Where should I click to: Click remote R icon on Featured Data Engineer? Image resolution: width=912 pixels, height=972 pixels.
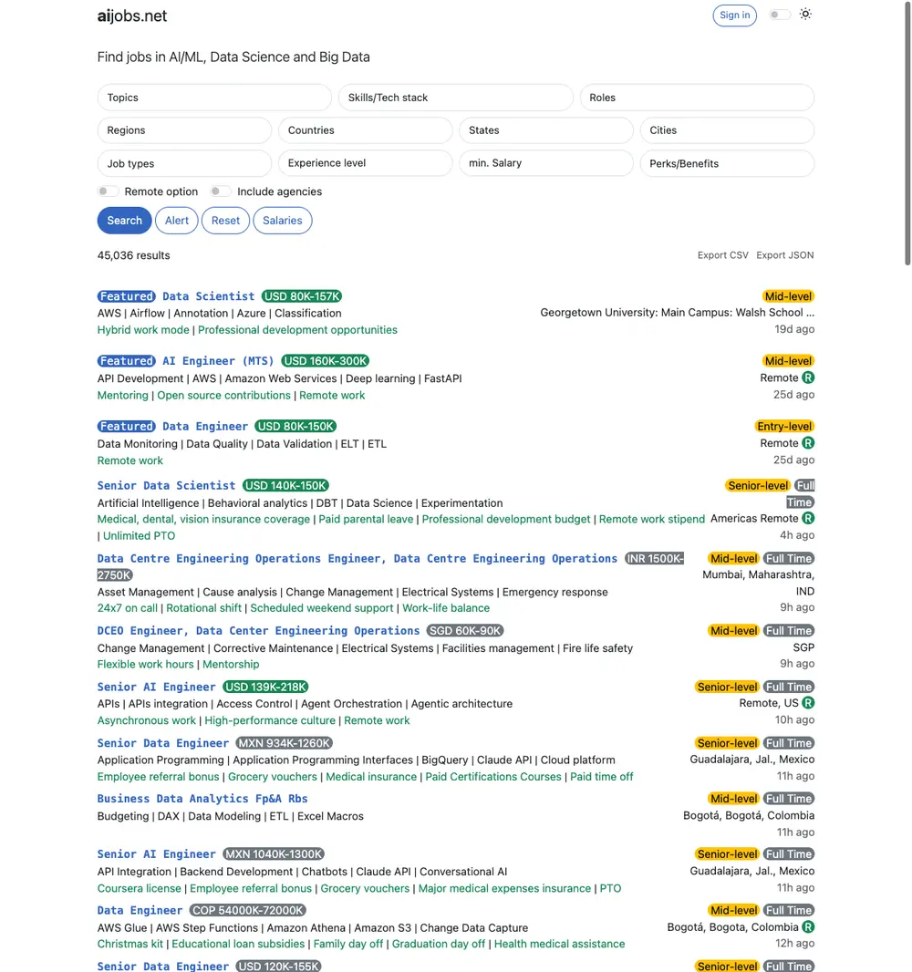808,442
